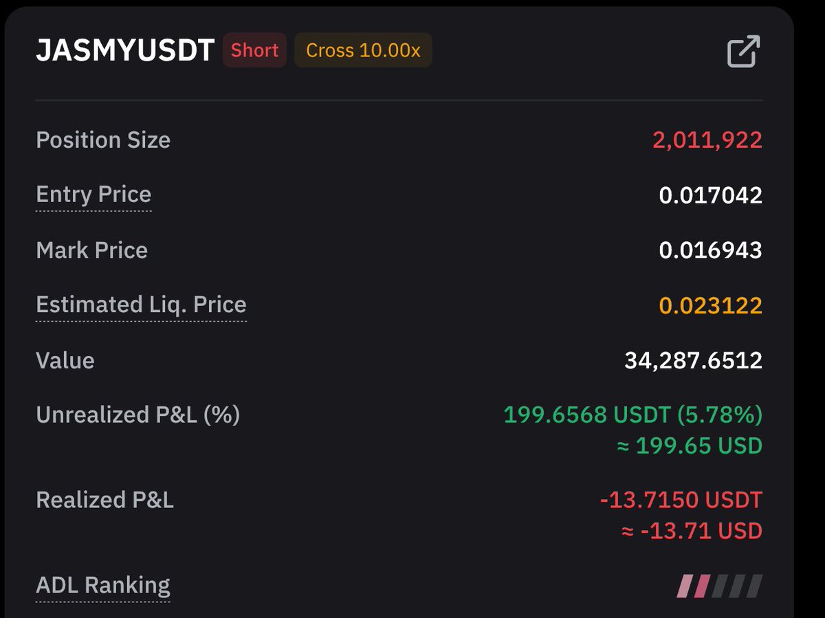The width and height of the screenshot is (825, 618).
Task: Open the share position icon
Action: (743, 52)
